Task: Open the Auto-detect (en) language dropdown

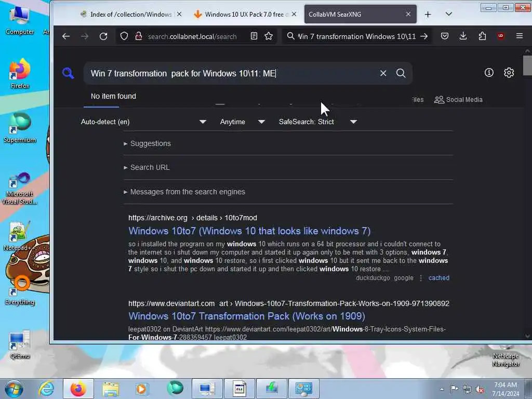Action: click(x=143, y=122)
